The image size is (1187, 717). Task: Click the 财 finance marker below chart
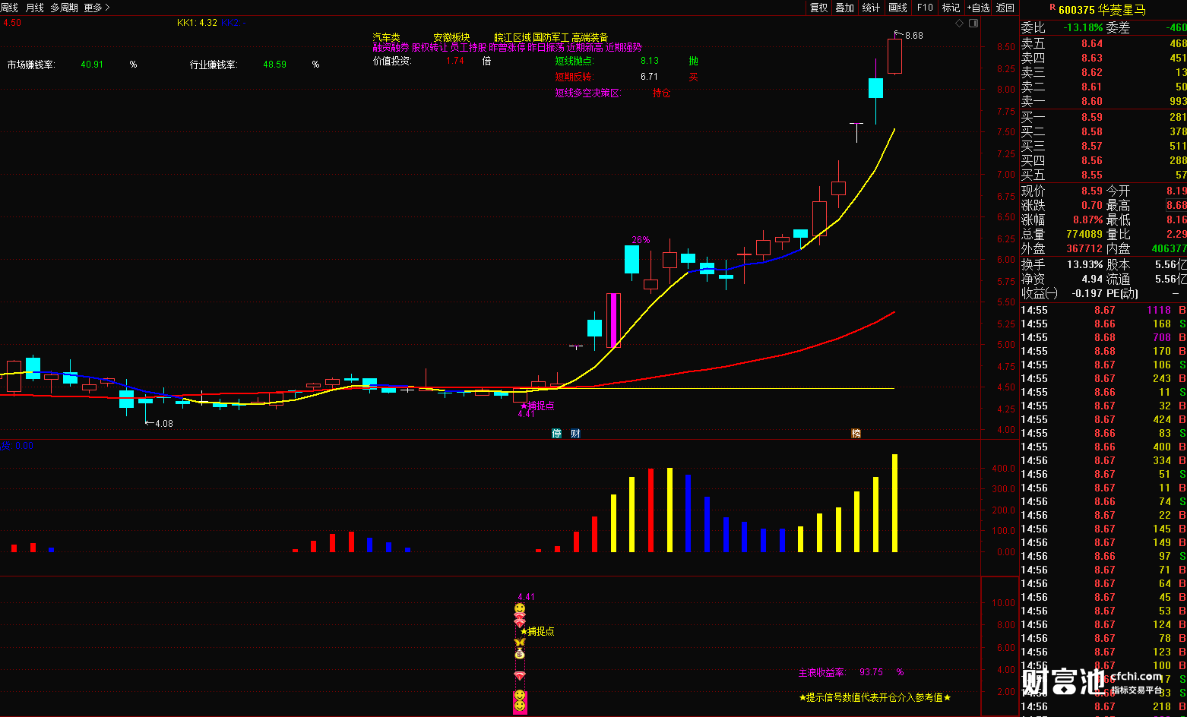point(575,434)
